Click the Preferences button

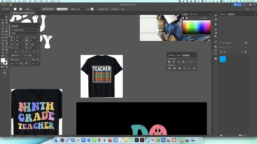click(x=115, y=9)
